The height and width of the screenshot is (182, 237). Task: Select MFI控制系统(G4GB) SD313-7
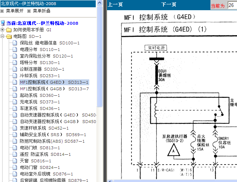click(54, 89)
